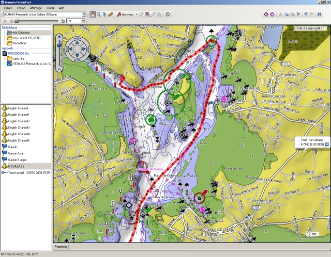
Task: Open the Outils menu
Action: click(50, 8)
